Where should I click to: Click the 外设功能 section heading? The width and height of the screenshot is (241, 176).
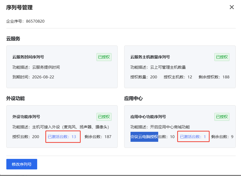click(x=15, y=98)
